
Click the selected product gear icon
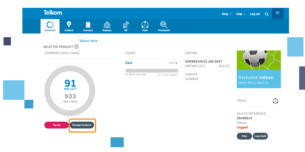[77, 47]
